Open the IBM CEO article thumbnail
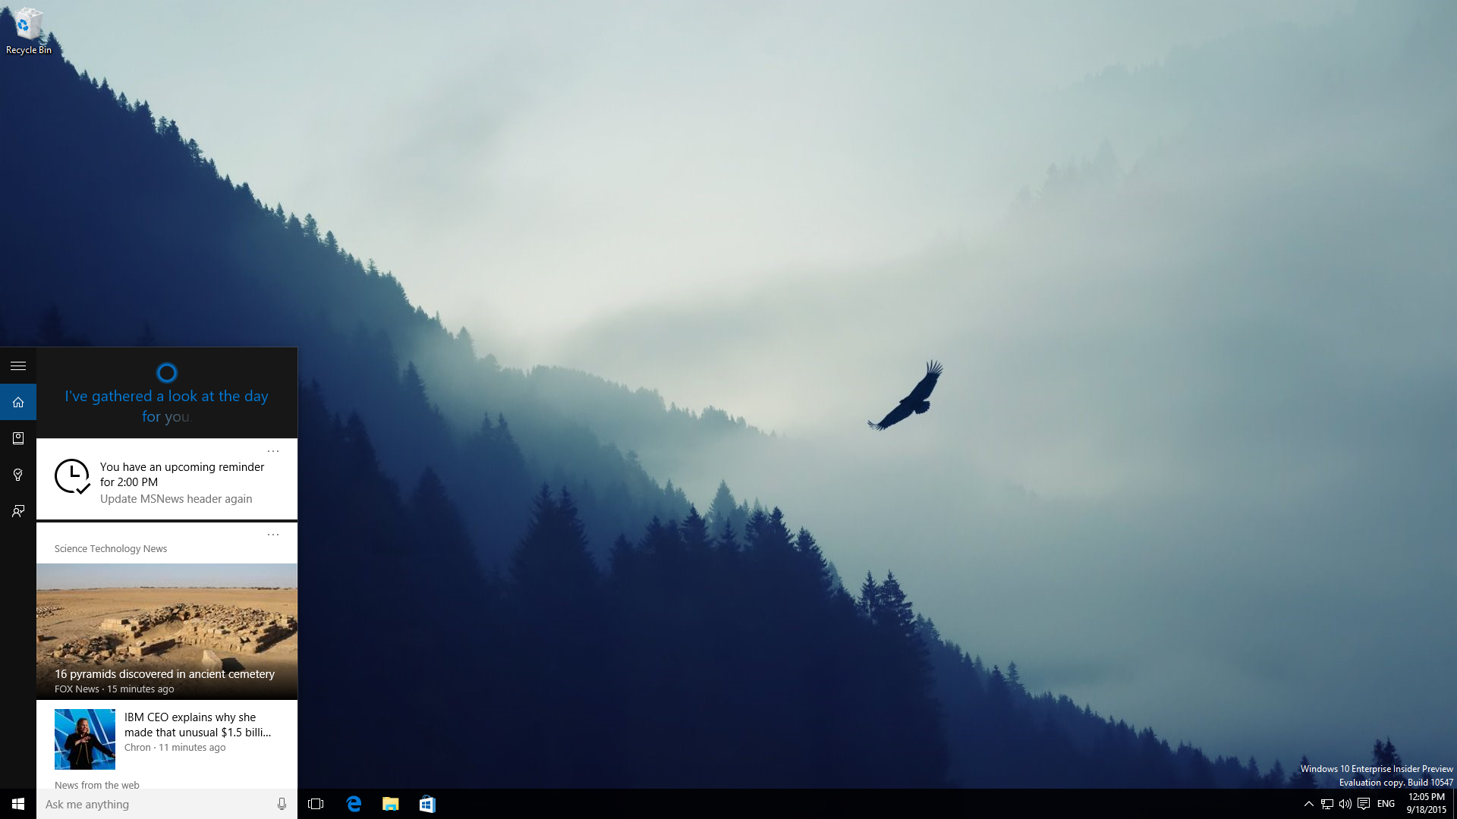 85,739
